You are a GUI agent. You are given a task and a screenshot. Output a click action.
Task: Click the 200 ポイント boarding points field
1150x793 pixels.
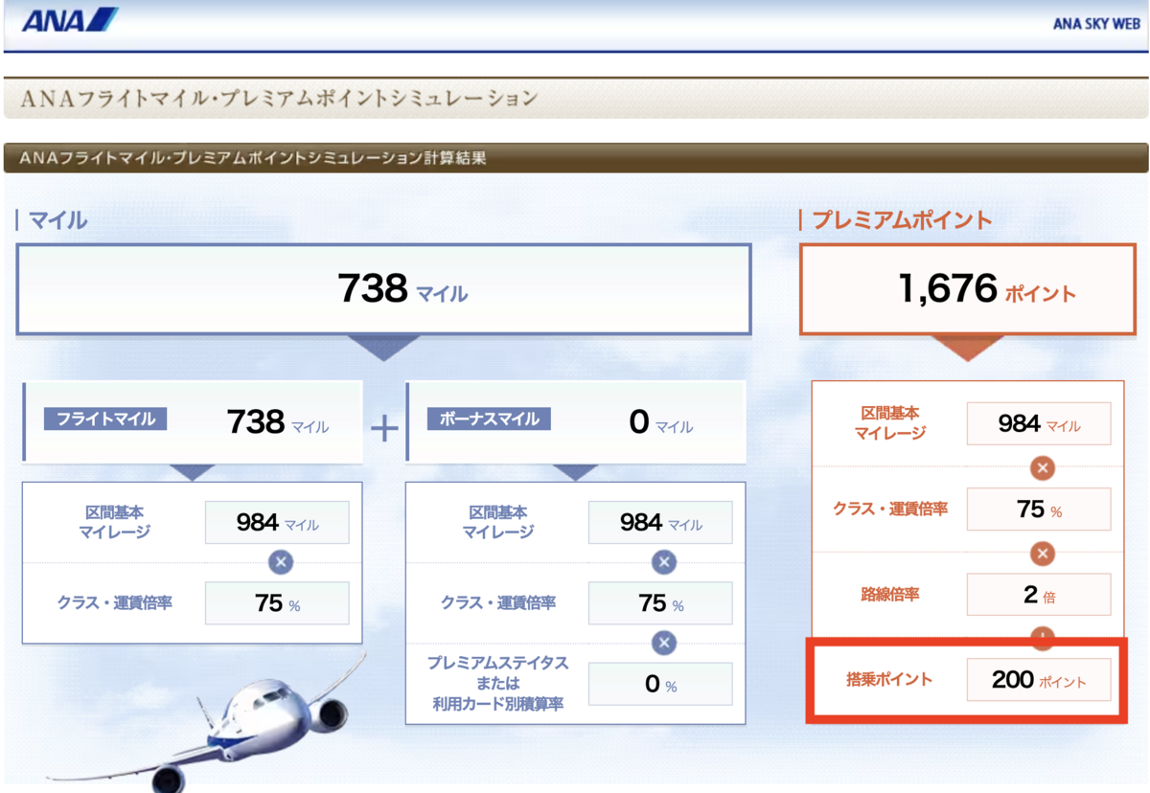click(1039, 679)
